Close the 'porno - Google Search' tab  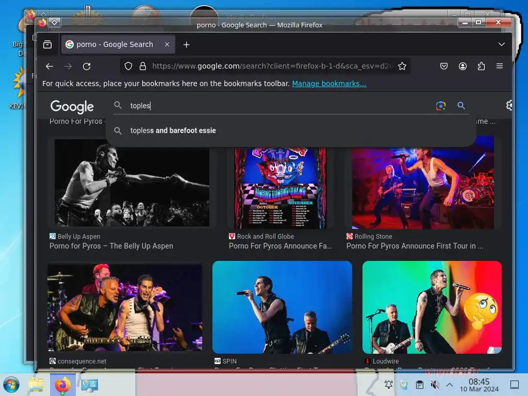pos(167,44)
